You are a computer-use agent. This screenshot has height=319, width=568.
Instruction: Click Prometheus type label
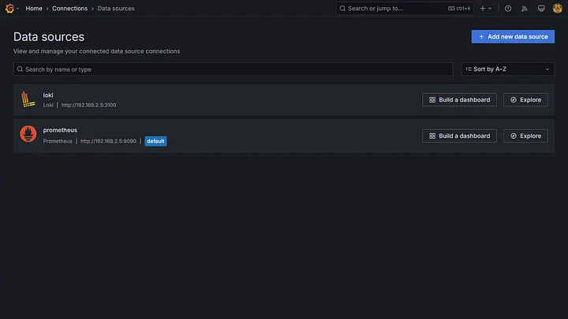58,141
